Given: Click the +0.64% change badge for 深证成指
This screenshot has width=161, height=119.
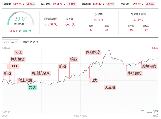Looking at the screenshot, I should pos(72,4).
